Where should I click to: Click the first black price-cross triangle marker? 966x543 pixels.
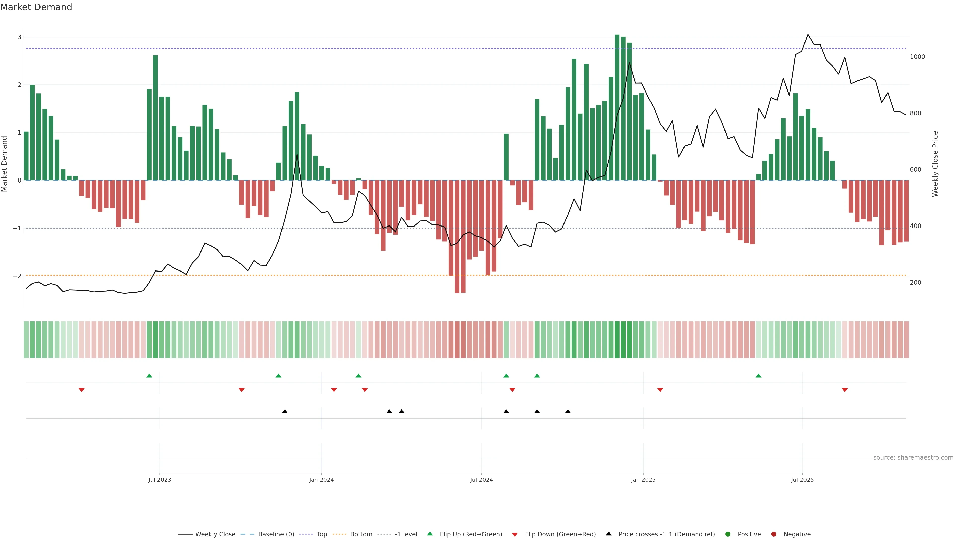[285, 412]
